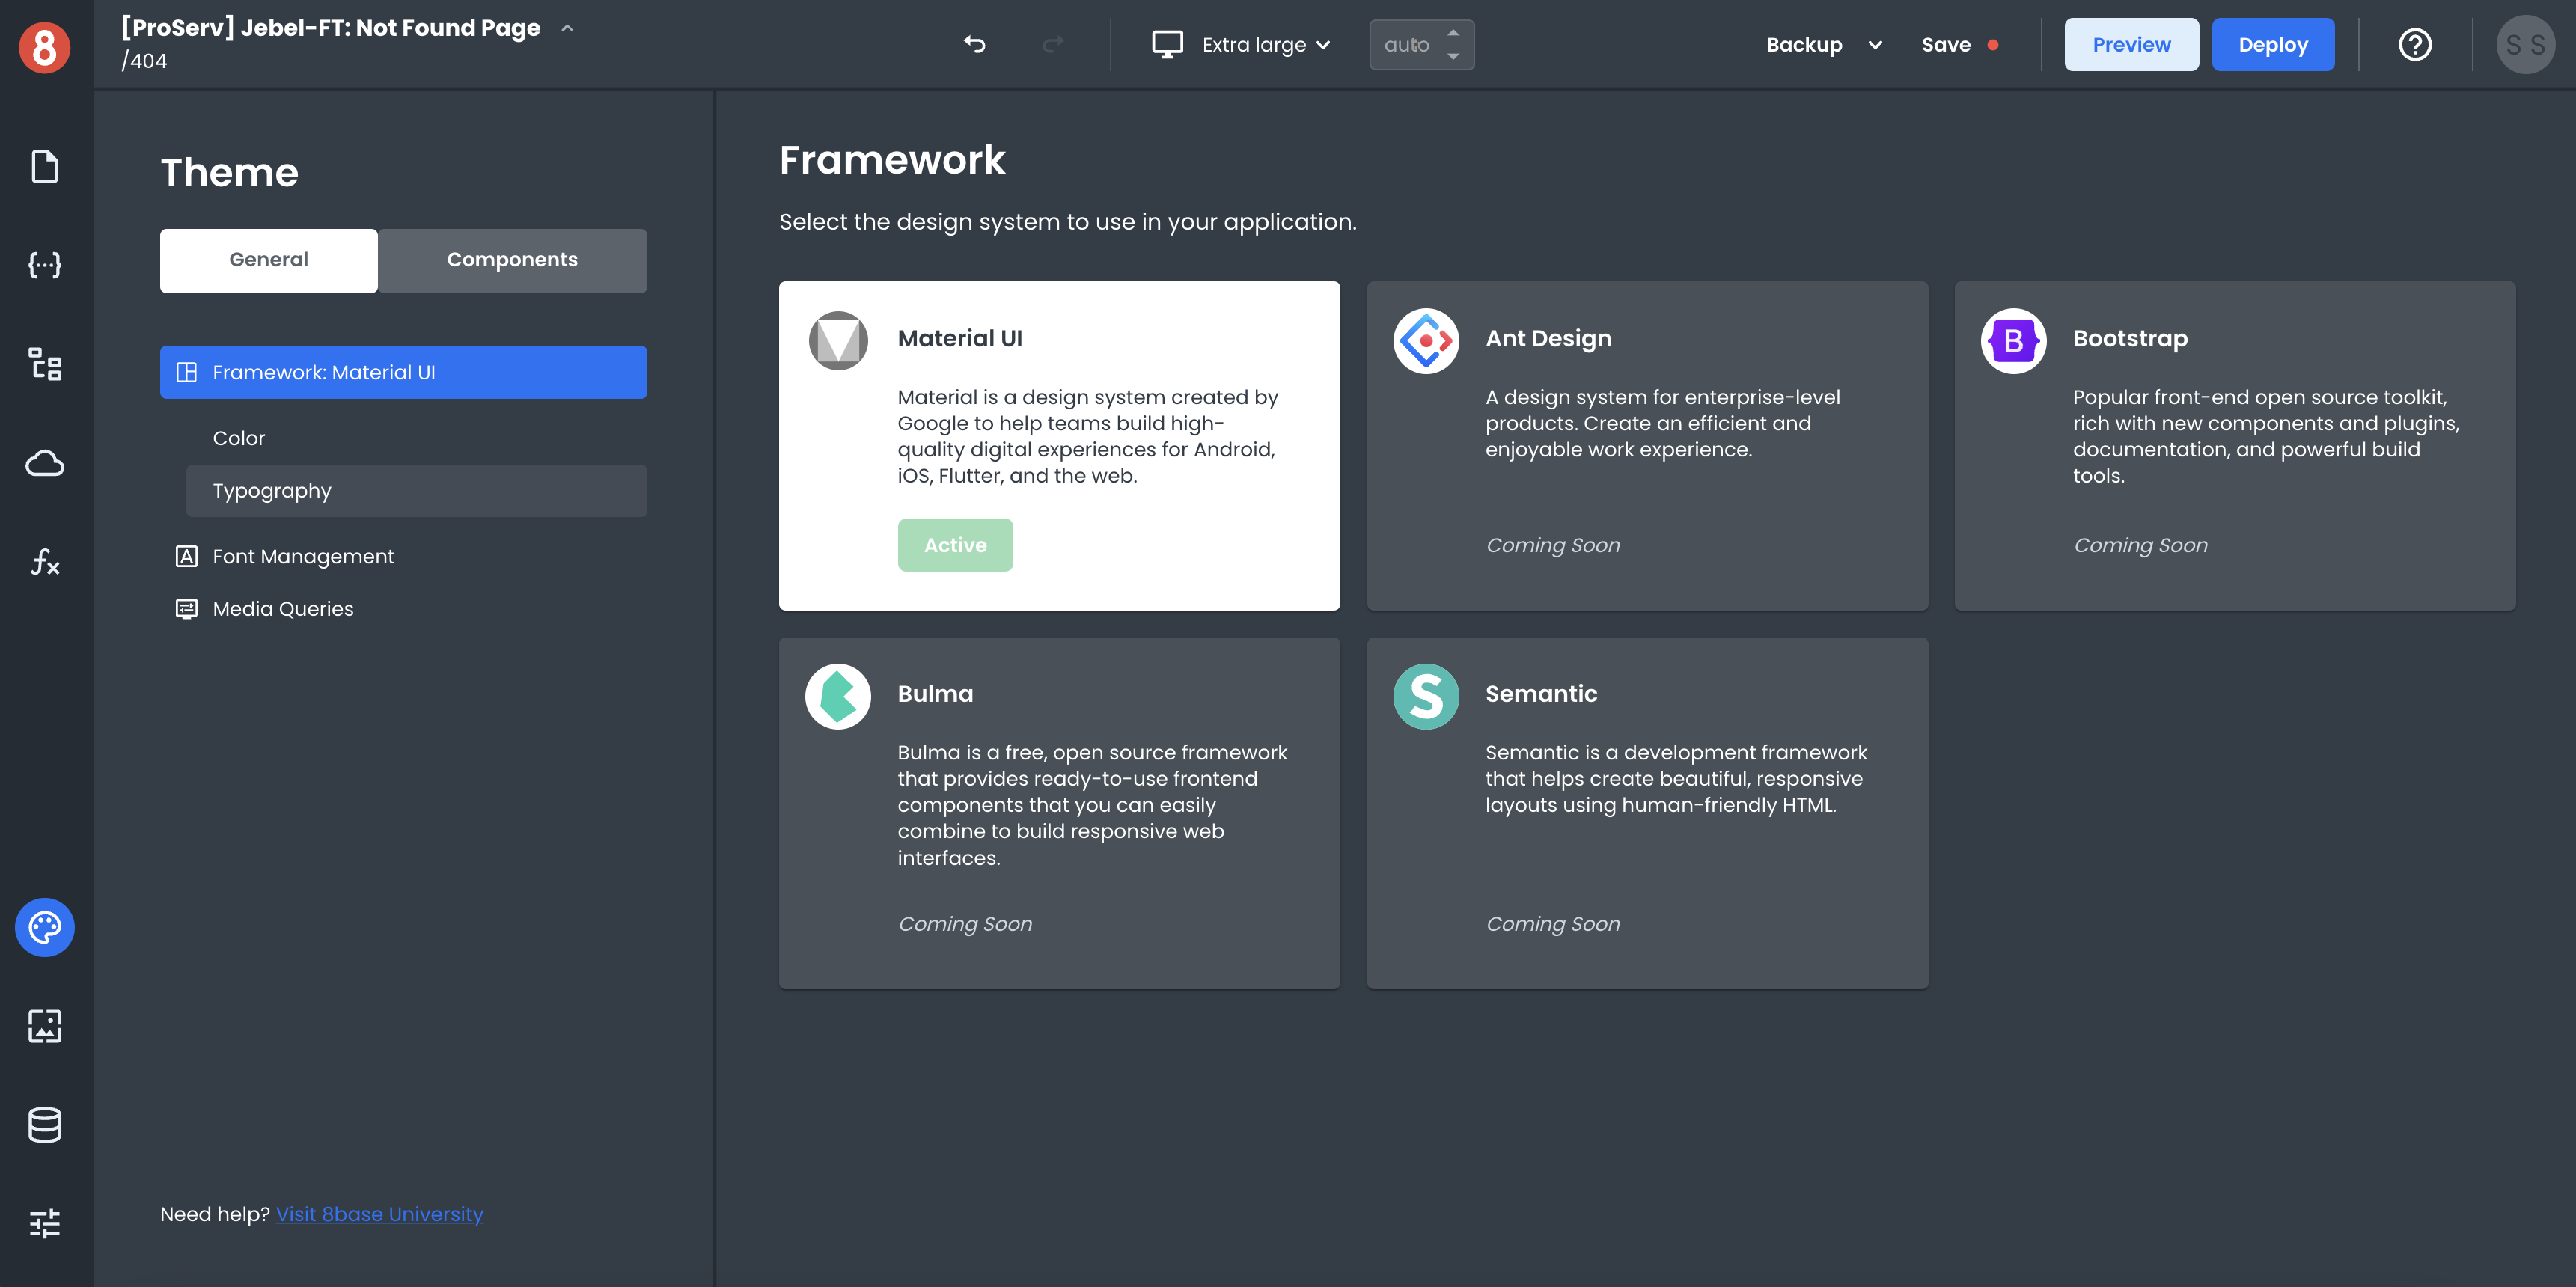Viewport: 2576px width, 1287px height.
Task: Open Font Management section
Action: click(303, 556)
